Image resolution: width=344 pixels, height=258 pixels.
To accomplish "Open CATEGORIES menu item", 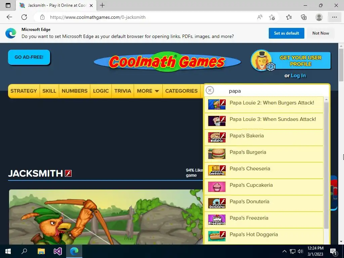I will [x=181, y=91].
